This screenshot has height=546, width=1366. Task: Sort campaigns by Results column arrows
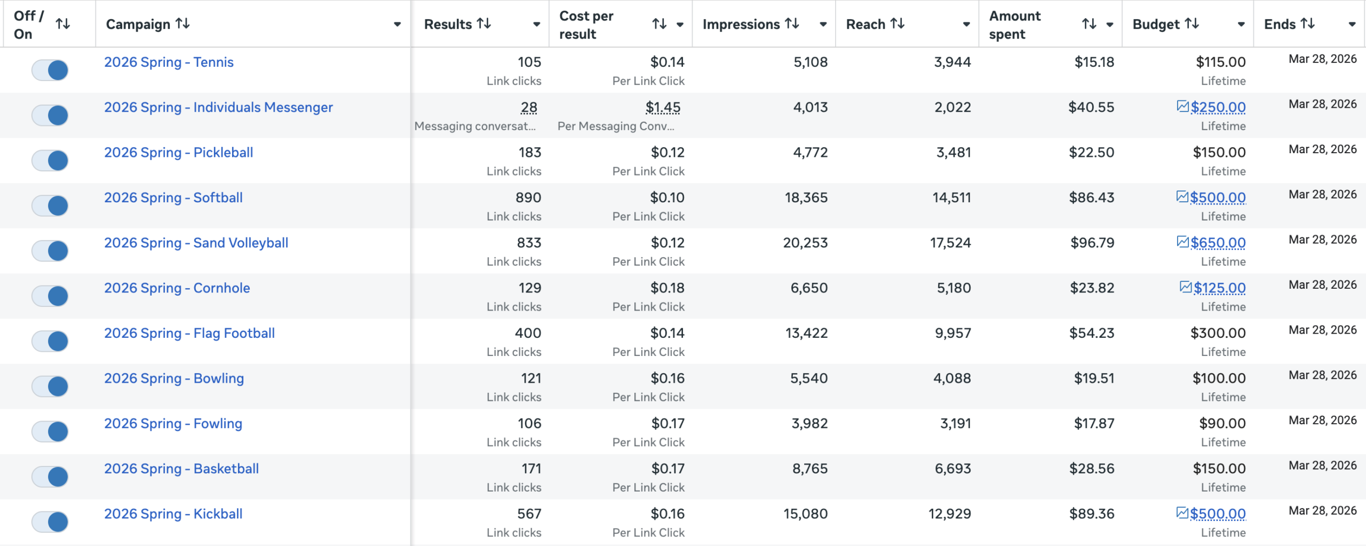484,23
